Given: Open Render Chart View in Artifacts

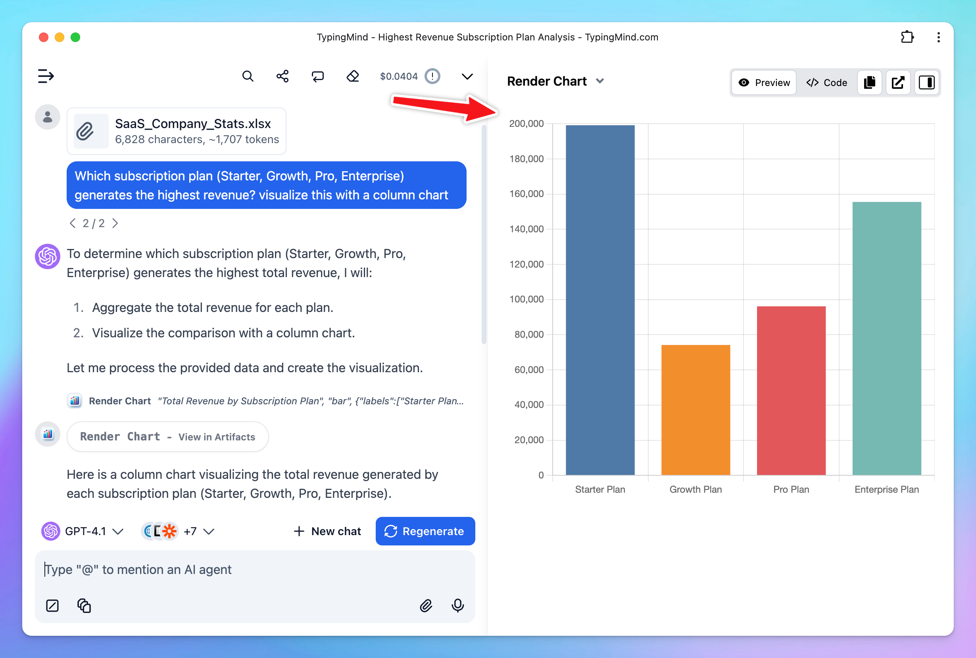Looking at the screenshot, I should click(167, 437).
